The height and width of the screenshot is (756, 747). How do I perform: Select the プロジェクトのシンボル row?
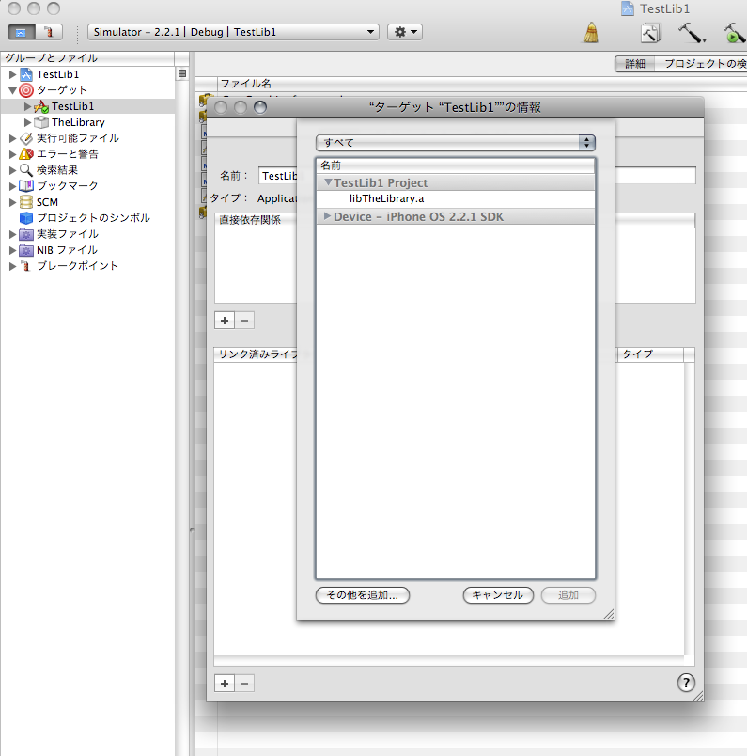(x=87, y=218)
